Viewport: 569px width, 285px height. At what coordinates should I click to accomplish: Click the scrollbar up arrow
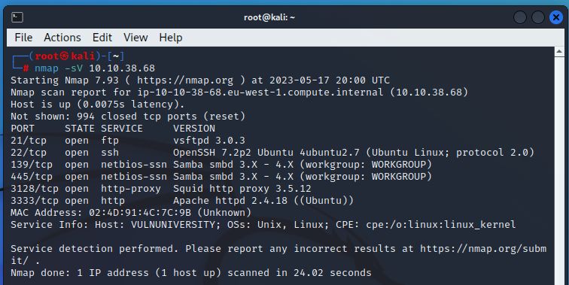coord(559,52)
